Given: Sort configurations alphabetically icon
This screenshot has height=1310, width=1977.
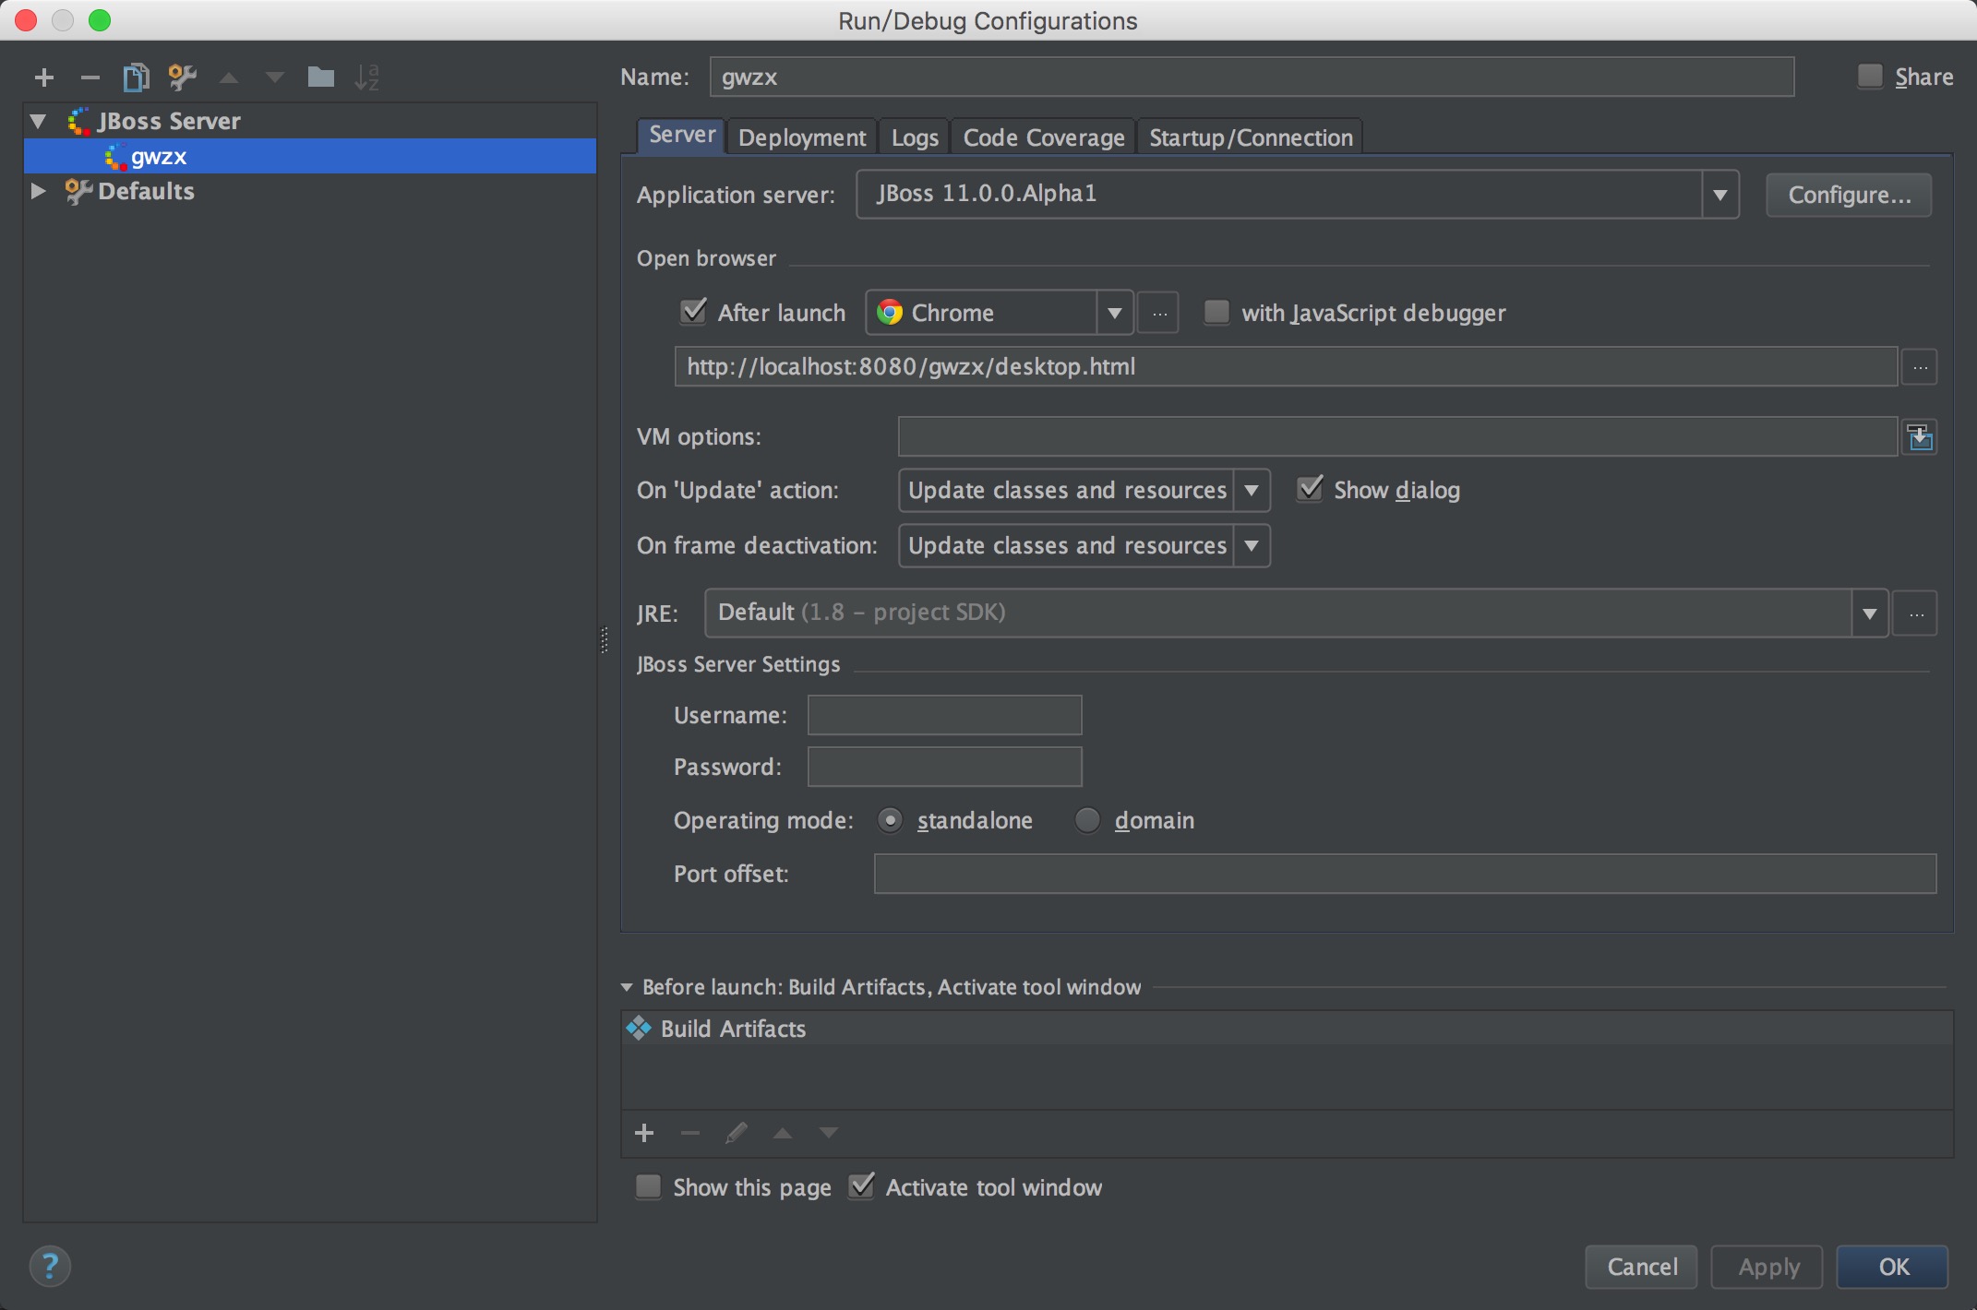Looking at the screenshot, I should tap(366, 77).
